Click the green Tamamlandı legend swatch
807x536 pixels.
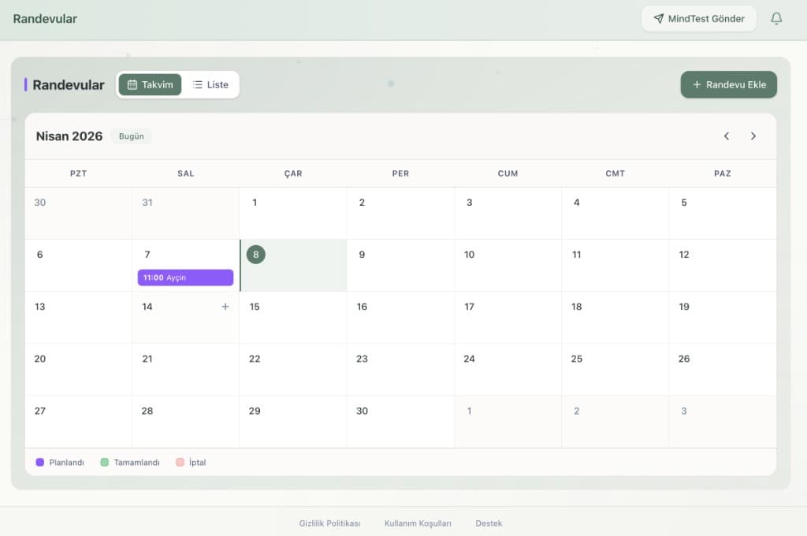coord(105,463)
